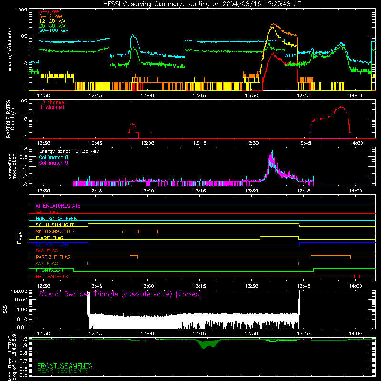Select the Collimator 8 legend label
Viewport: 381px width, 381px height.
[53, 157]
